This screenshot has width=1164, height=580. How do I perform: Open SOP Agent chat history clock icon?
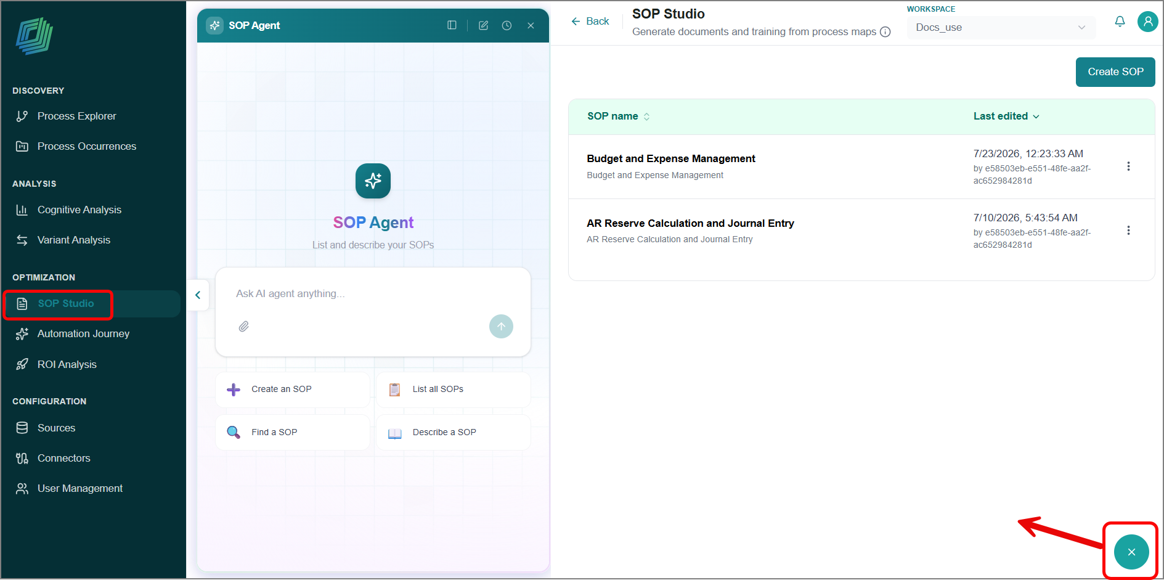coord(507,25)
